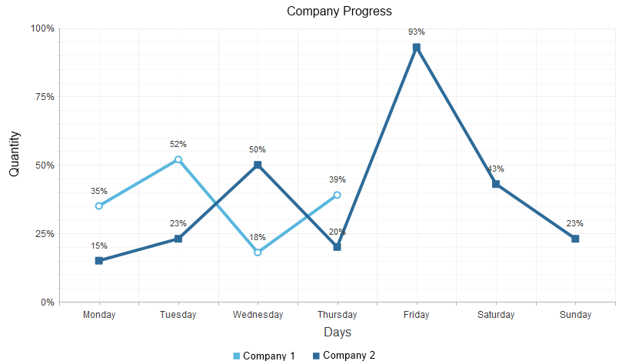The height and width of the screenshot is (361, 622).
Task: Click Company 2 Sunday 23% square marker
Action: [x=575, y=239]
